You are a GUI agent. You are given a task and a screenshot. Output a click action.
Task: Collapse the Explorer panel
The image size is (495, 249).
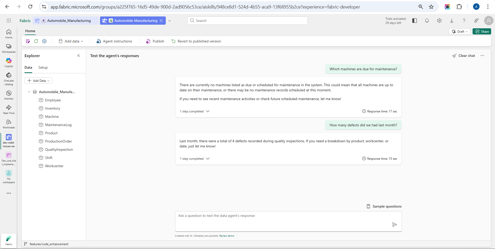pos(79,56)
